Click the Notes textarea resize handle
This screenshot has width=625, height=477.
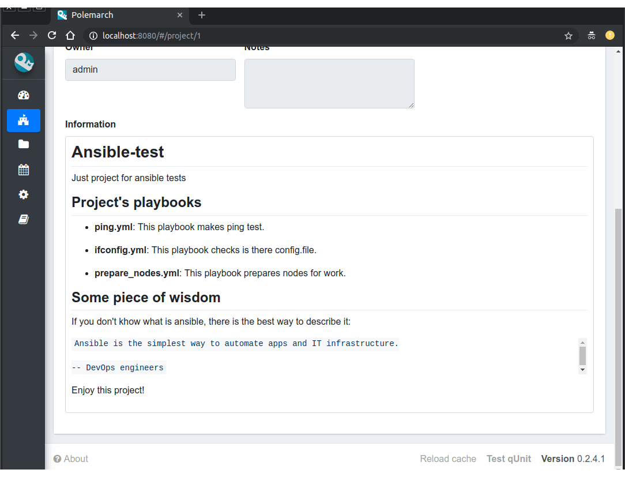(411, 105)
